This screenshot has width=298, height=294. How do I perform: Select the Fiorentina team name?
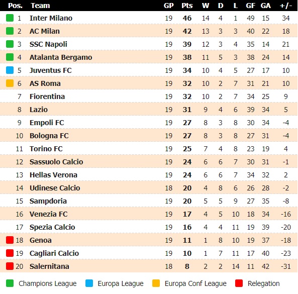point(47,96)
